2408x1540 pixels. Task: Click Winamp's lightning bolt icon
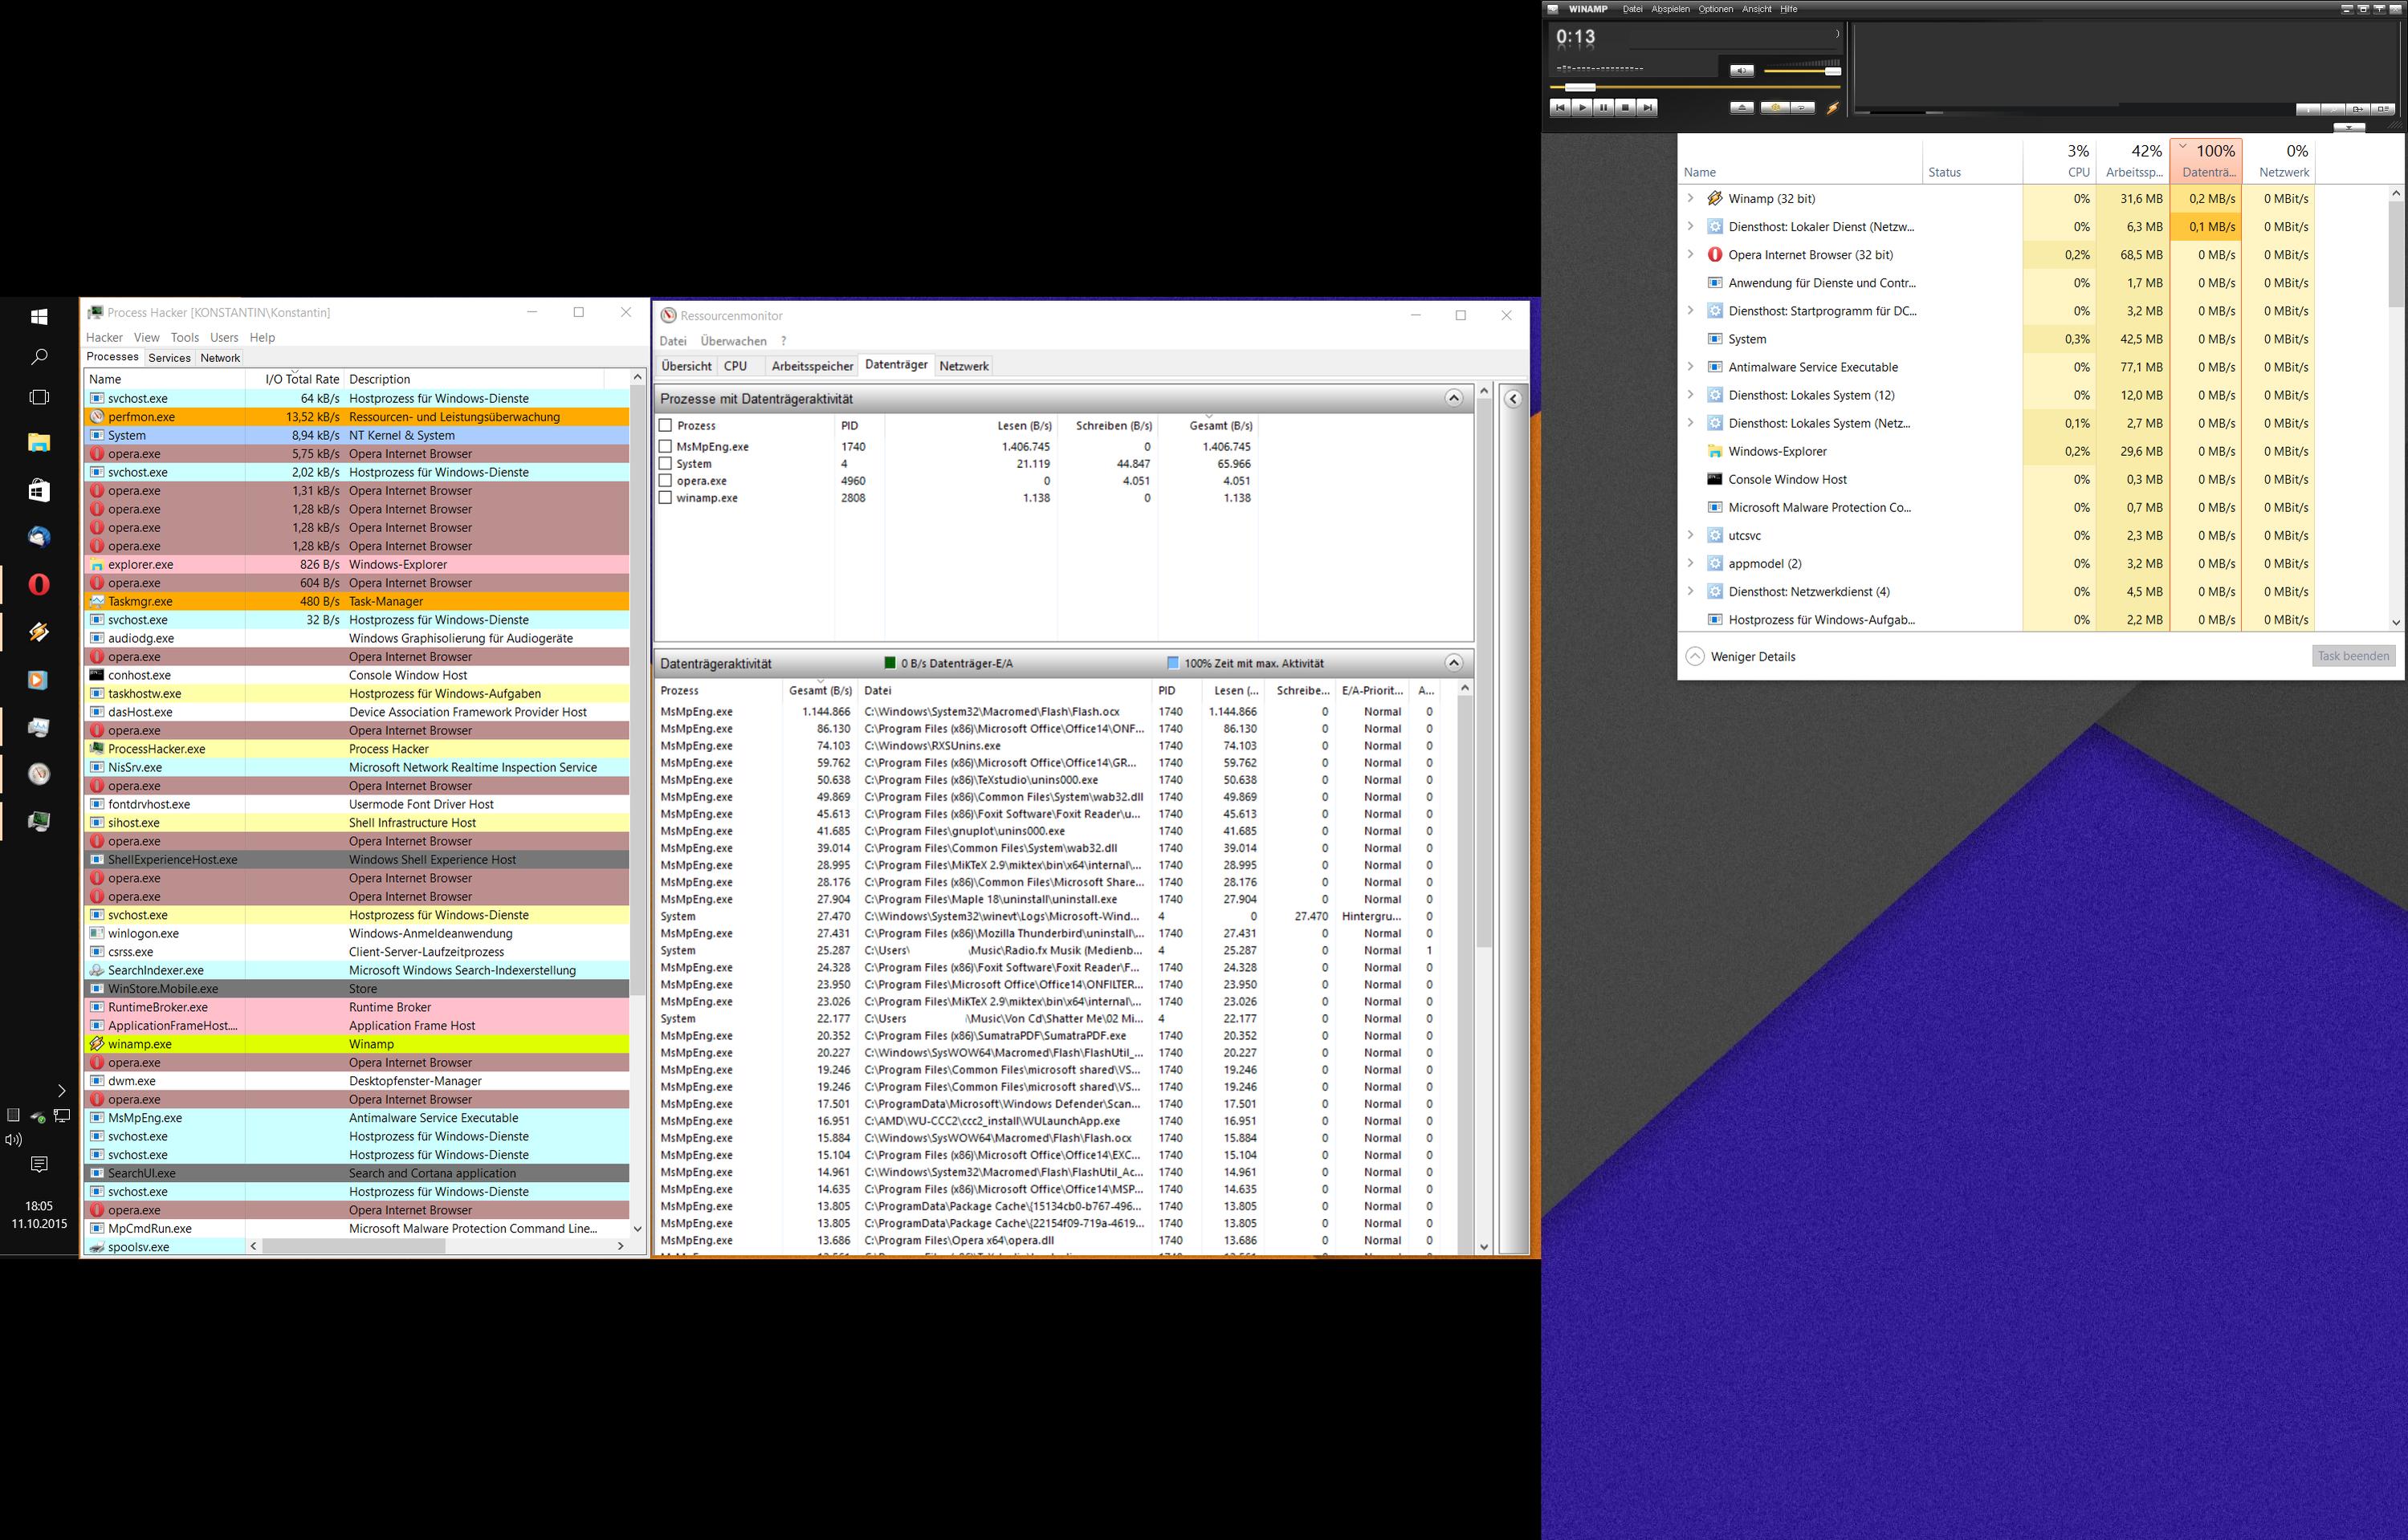[x=1833, y=108]
